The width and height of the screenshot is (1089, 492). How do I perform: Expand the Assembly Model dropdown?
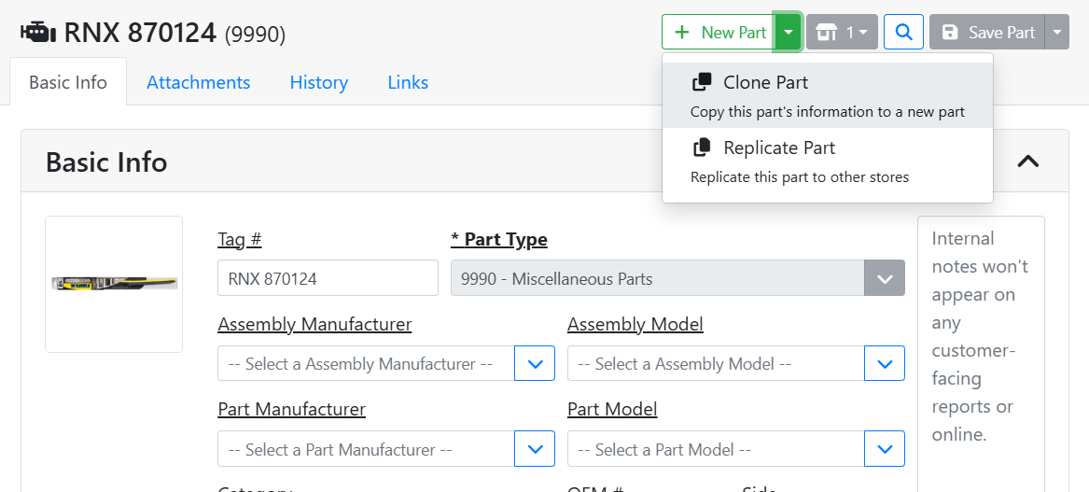(884, 364)
